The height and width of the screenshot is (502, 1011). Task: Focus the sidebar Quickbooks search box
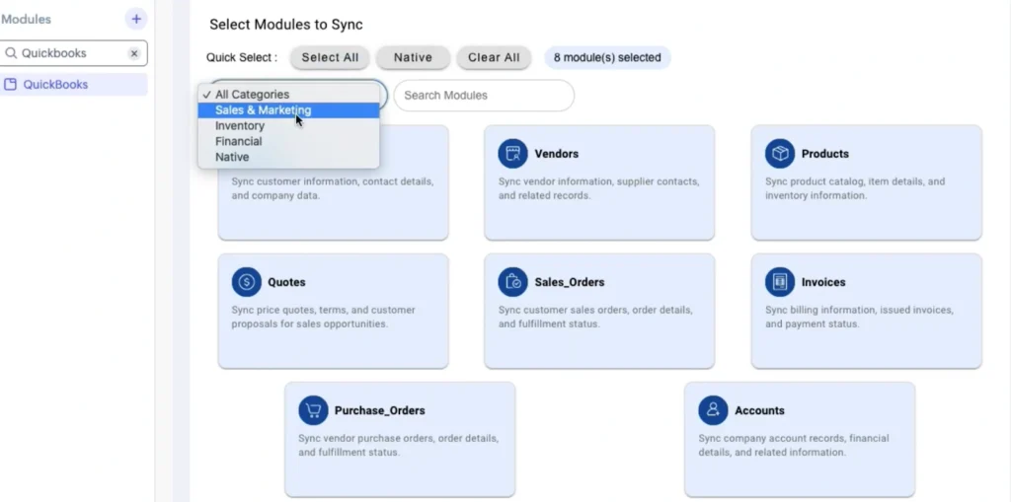pyautogui.click(x=73, y=53)
